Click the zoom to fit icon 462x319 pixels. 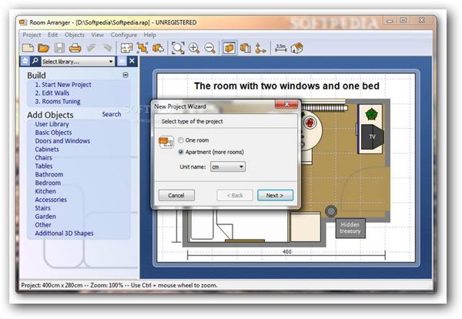pyautogui.click(x=178, y=48)
